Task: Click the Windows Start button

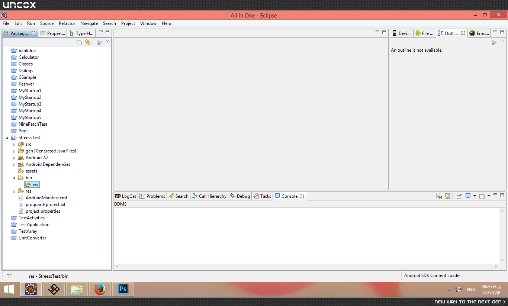Action: coord(9,289)
